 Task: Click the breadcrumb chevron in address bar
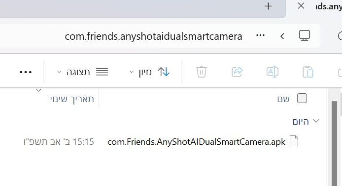pos(282,36)
